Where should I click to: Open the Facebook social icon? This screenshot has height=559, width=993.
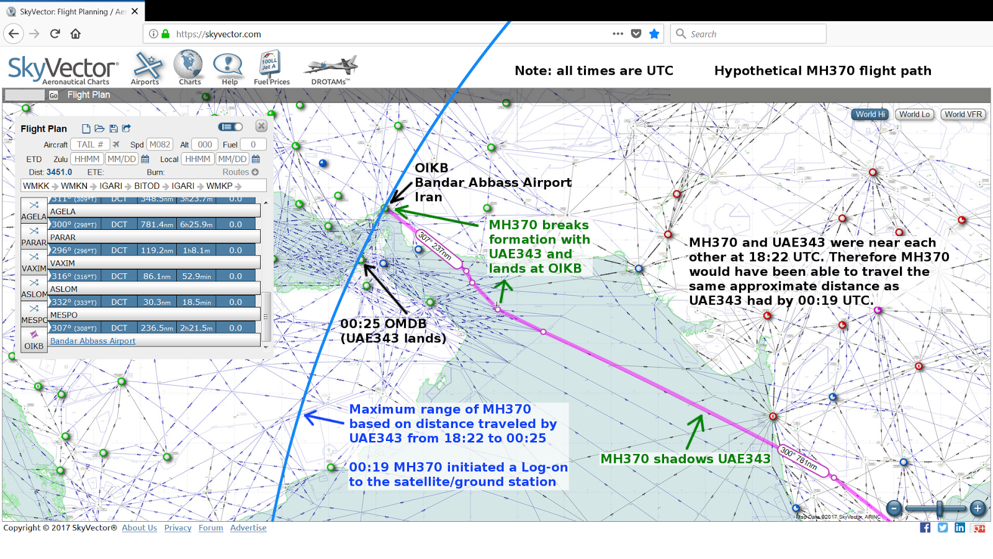pos(925,528)
